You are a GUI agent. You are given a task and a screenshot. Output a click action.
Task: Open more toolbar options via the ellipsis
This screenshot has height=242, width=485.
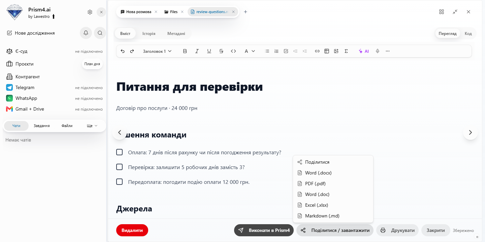click(388, 51)
